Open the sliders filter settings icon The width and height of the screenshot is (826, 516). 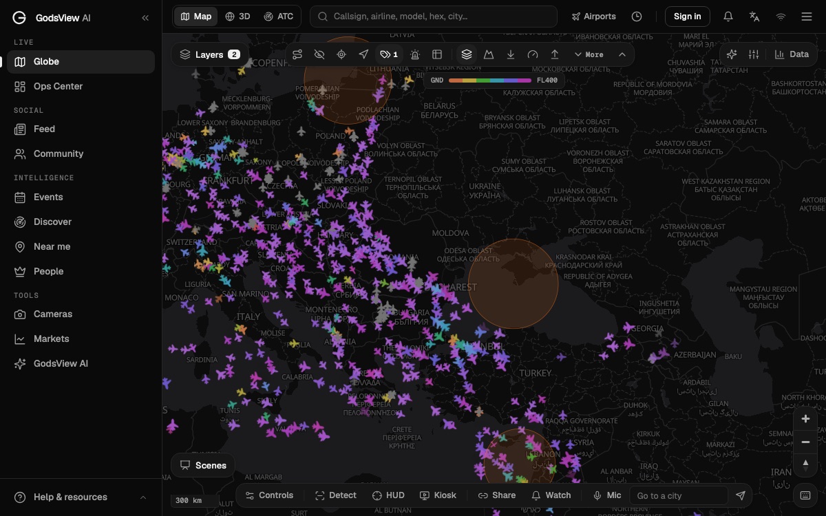[754, 54]
